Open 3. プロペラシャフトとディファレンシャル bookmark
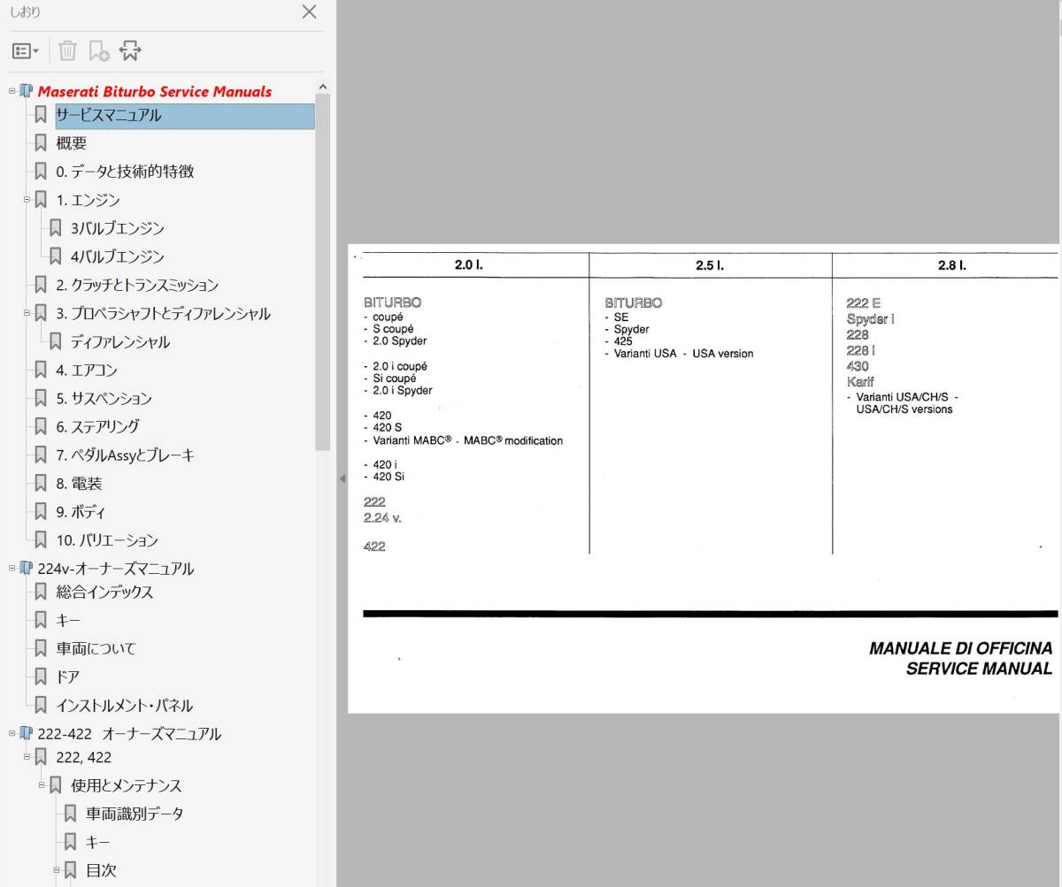This screenshot has width=1062, height=887. click(163, 313)
